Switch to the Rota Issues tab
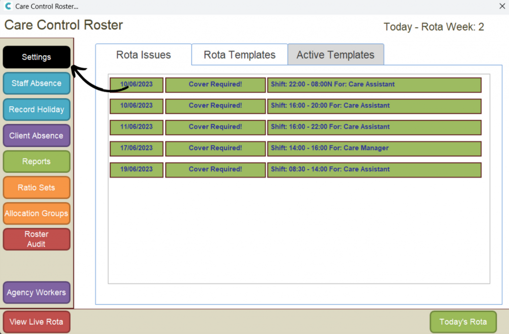509x334 pixels. (x=144, y=55)
